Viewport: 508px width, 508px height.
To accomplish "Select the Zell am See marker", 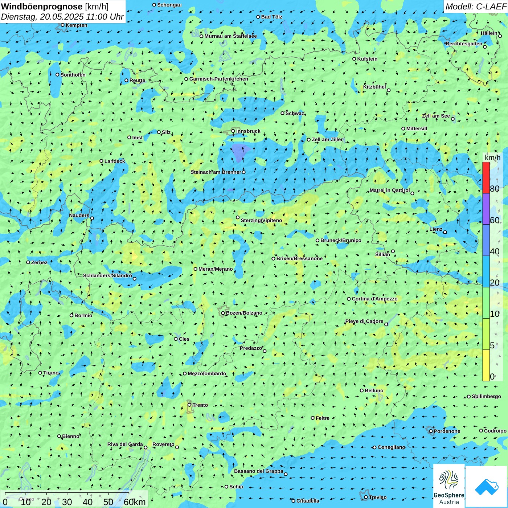I will (453, 119).
